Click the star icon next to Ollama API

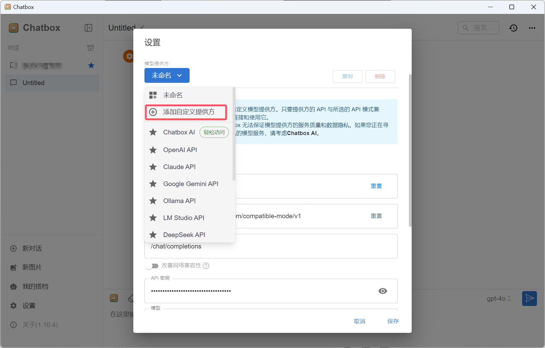pos(153,201)
